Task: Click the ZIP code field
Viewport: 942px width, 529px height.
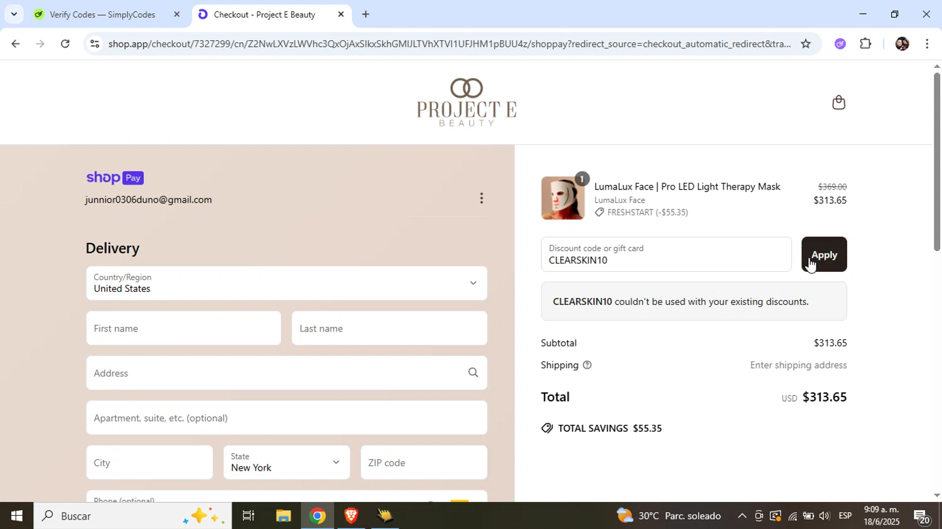Action: (424, 462)
